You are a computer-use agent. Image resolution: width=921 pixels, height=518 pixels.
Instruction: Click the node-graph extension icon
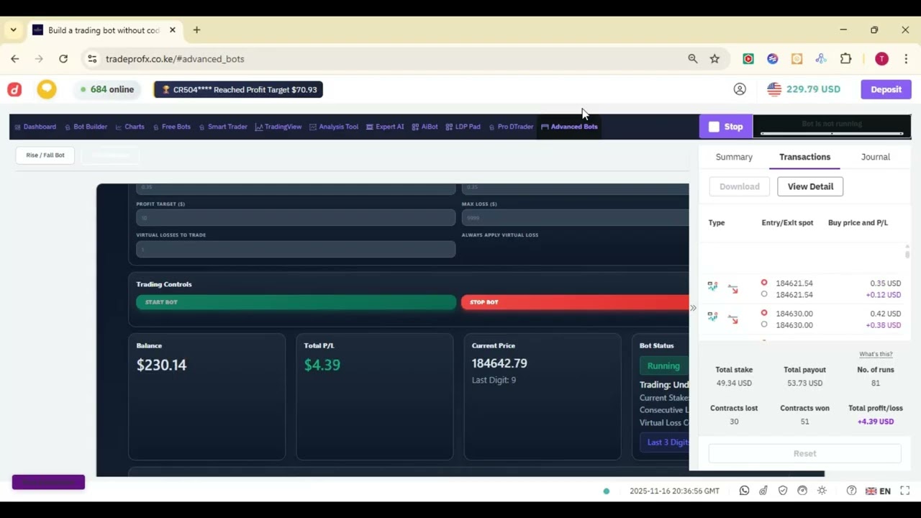coord(821,59)
